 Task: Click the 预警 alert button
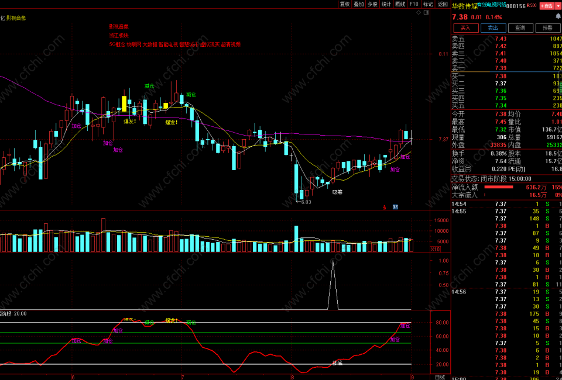click(548, 28)
